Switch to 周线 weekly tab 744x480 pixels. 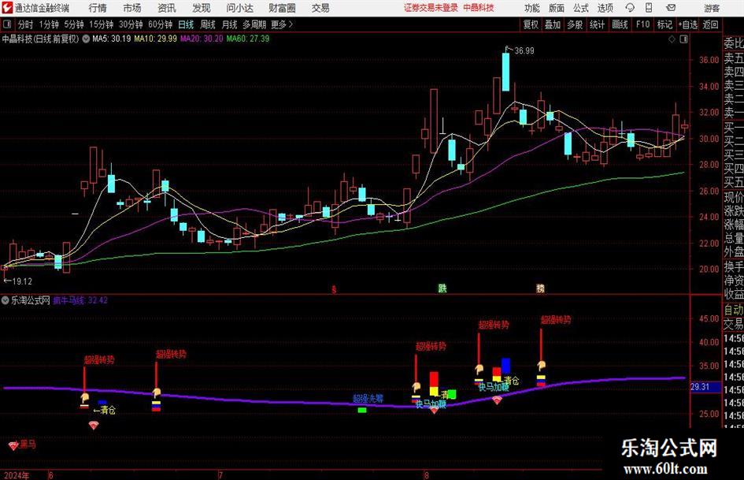[x=208, y=24]
